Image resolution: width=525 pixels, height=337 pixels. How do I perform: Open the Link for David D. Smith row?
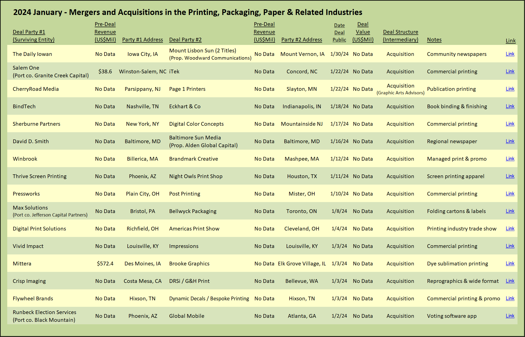(510, 141)
